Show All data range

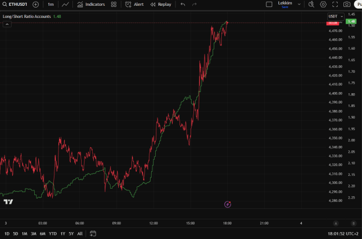(80, 234)
